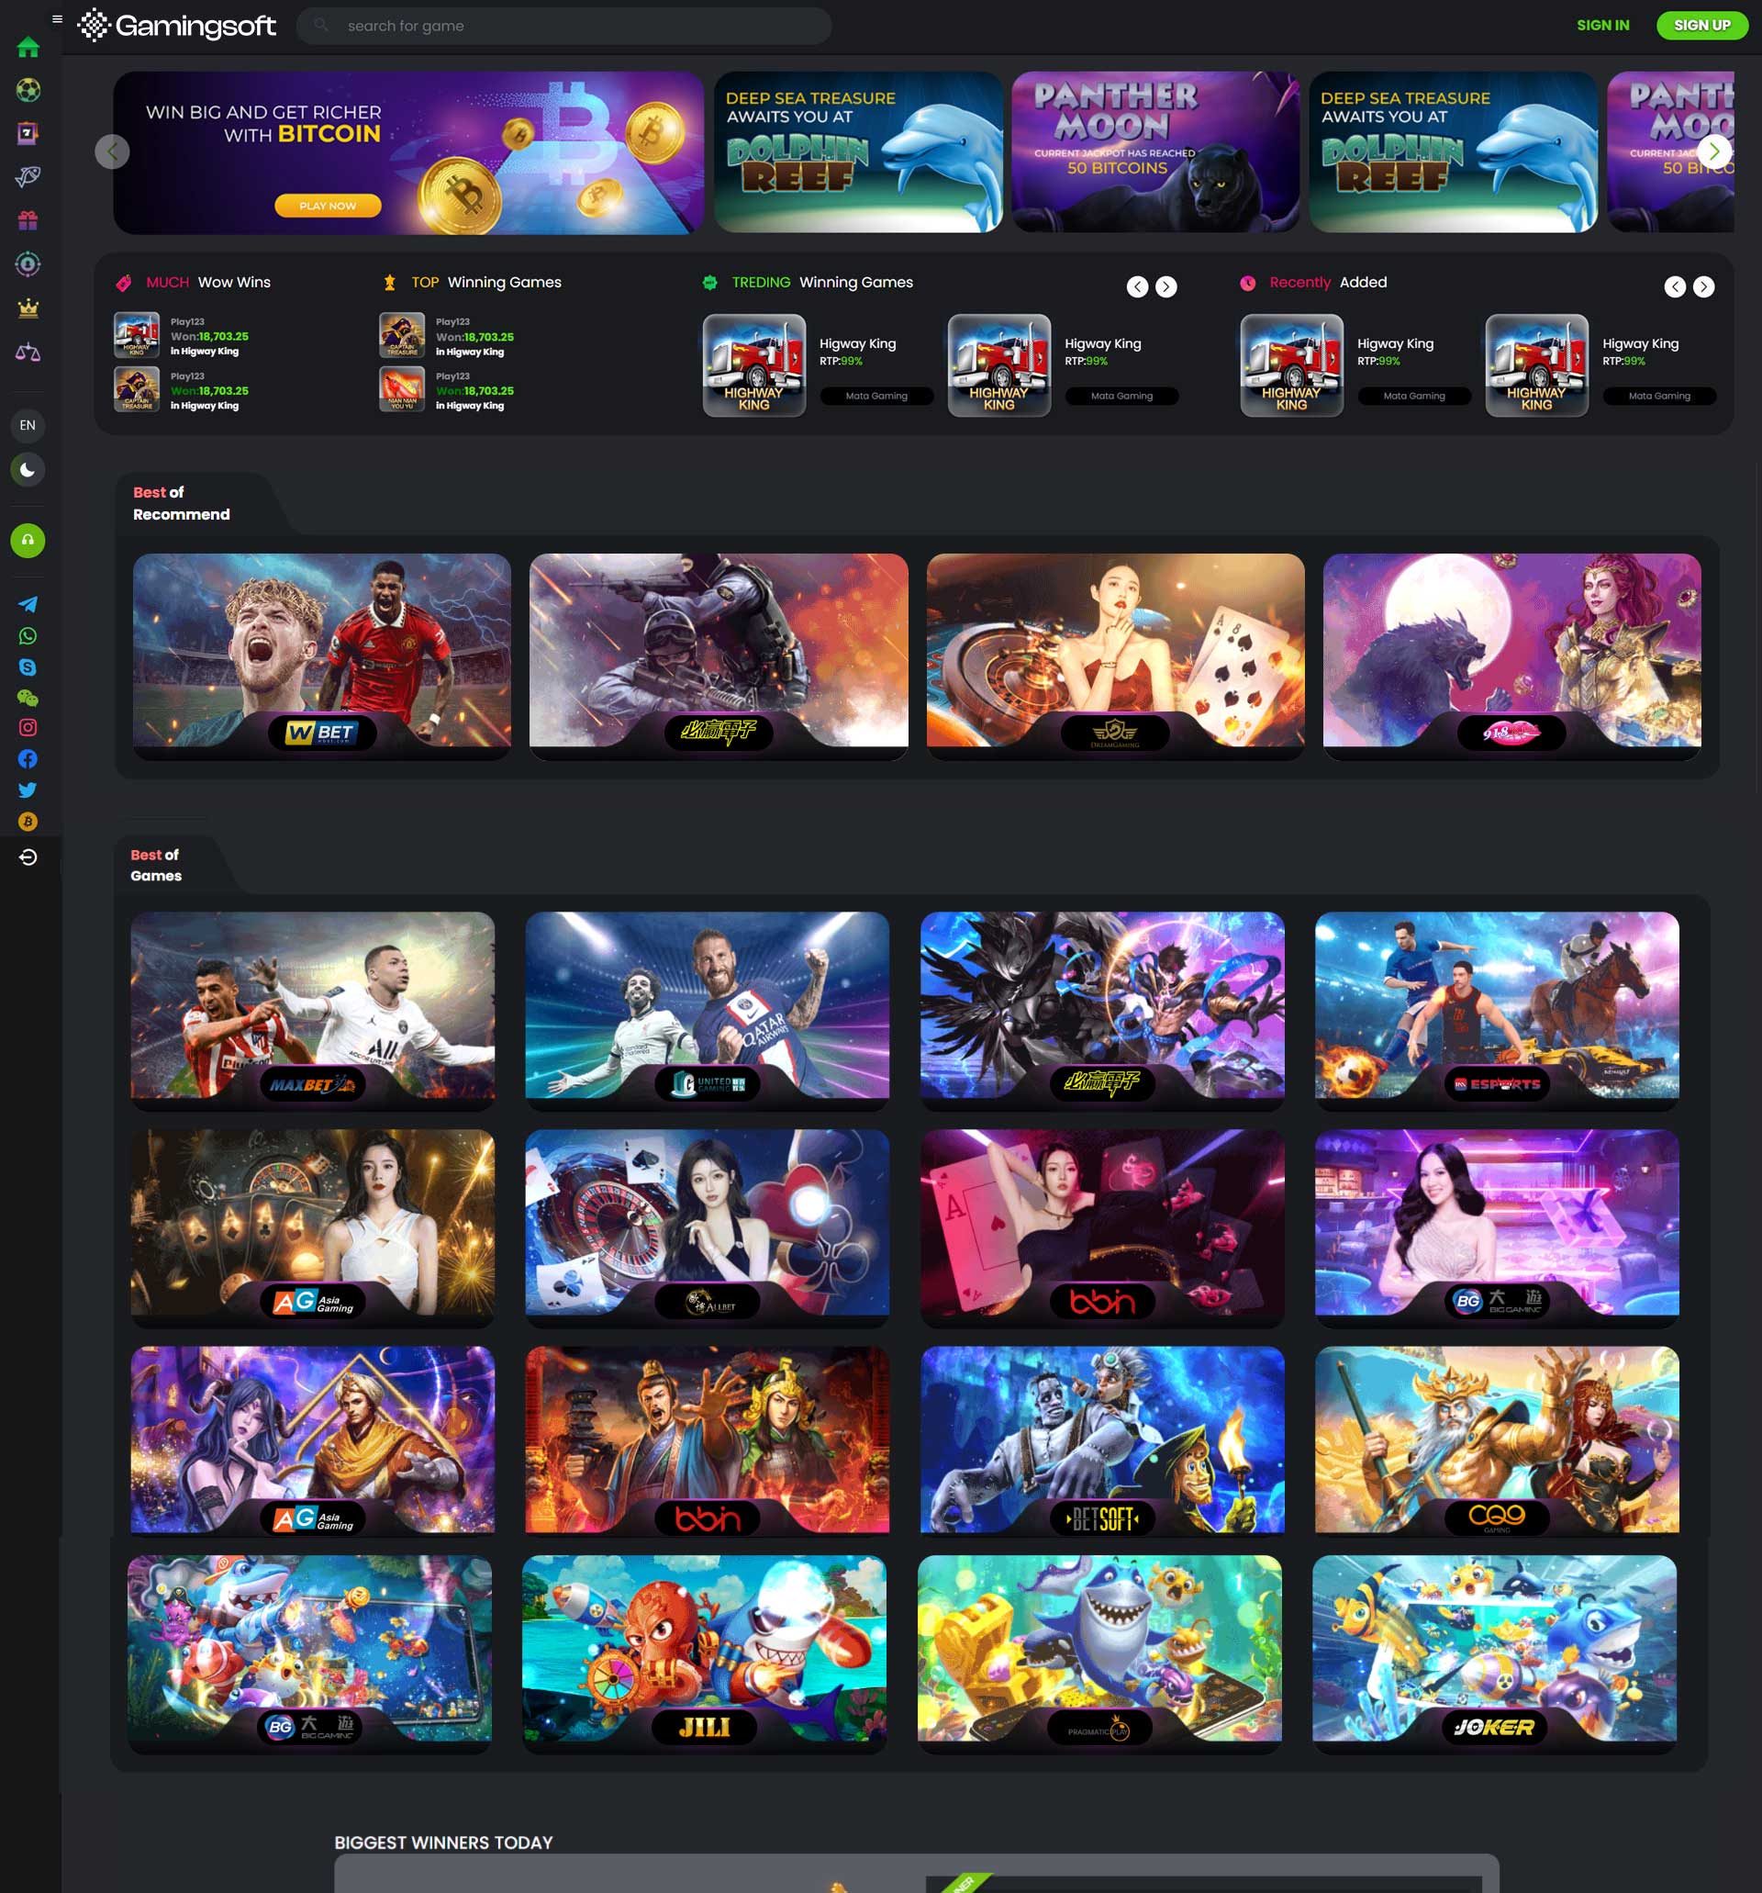Viewport: 1762px width, 1893px height.
Task: Open the green headset support button
Action: click(28, 541)
